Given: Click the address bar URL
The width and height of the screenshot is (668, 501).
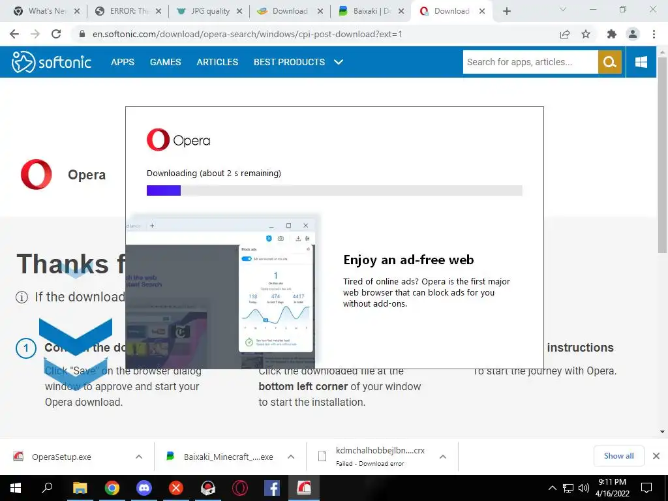Looking at the screenshot, I should 247,34.
